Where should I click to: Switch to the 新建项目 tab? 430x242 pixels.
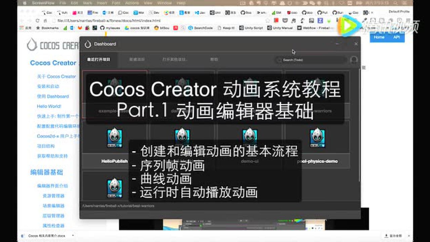tap(137, 59)
